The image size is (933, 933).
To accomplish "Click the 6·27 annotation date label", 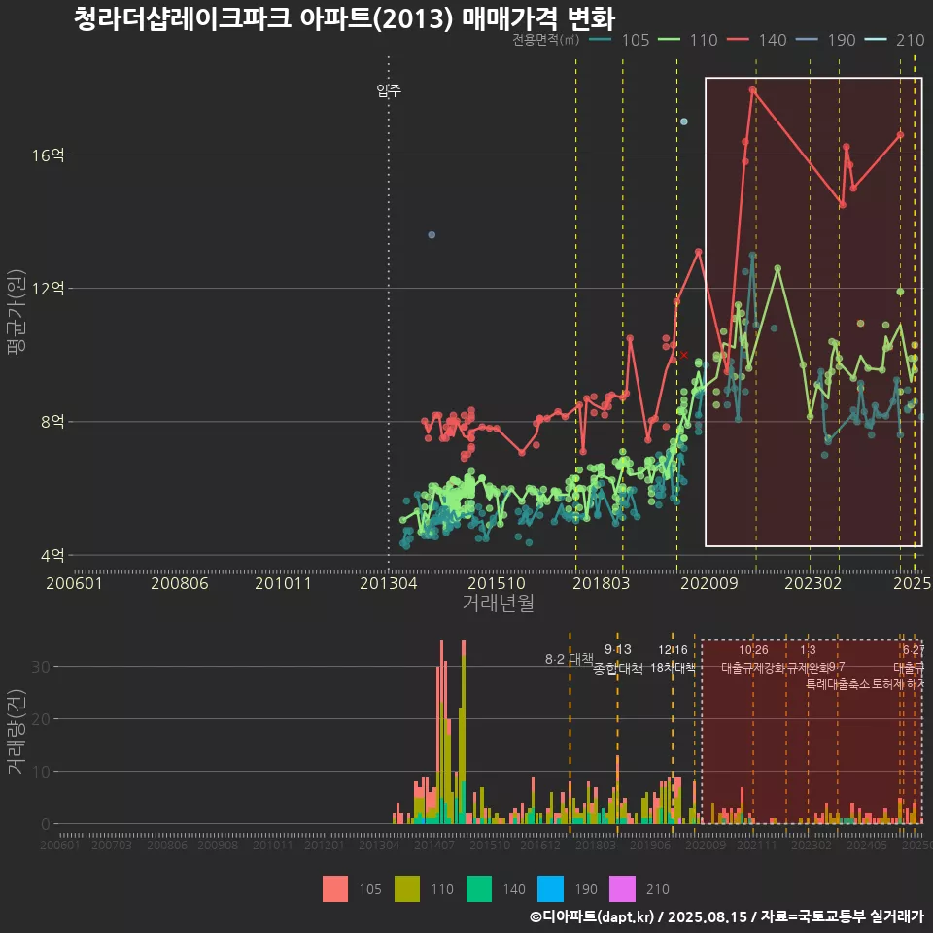I will (x=914, y=650).
